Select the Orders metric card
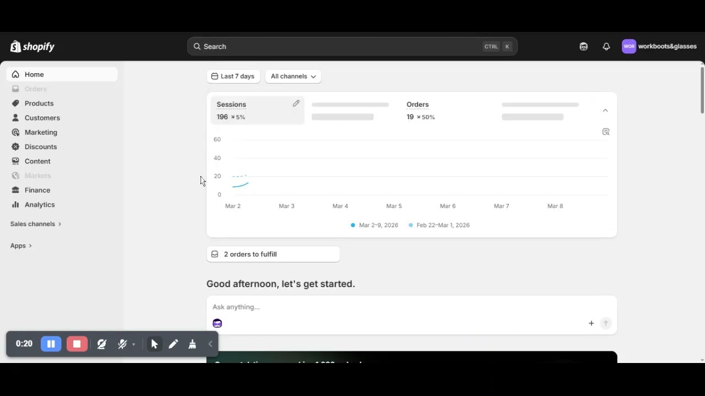The width and height of the screenshot is (705, 396). (447, 111)
